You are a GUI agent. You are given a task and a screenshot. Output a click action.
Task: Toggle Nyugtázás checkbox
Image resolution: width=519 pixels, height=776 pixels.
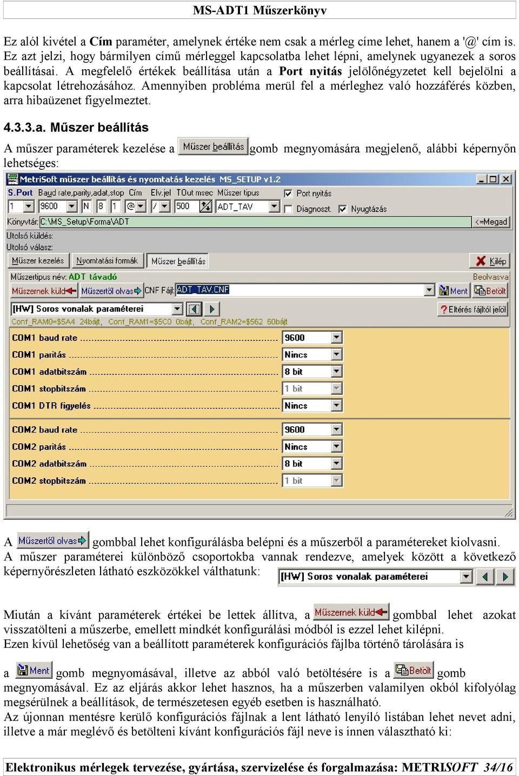pos(342,209)
